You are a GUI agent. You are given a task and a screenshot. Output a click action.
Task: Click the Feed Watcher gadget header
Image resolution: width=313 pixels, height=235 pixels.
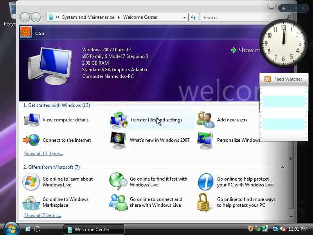coord(284,79)
